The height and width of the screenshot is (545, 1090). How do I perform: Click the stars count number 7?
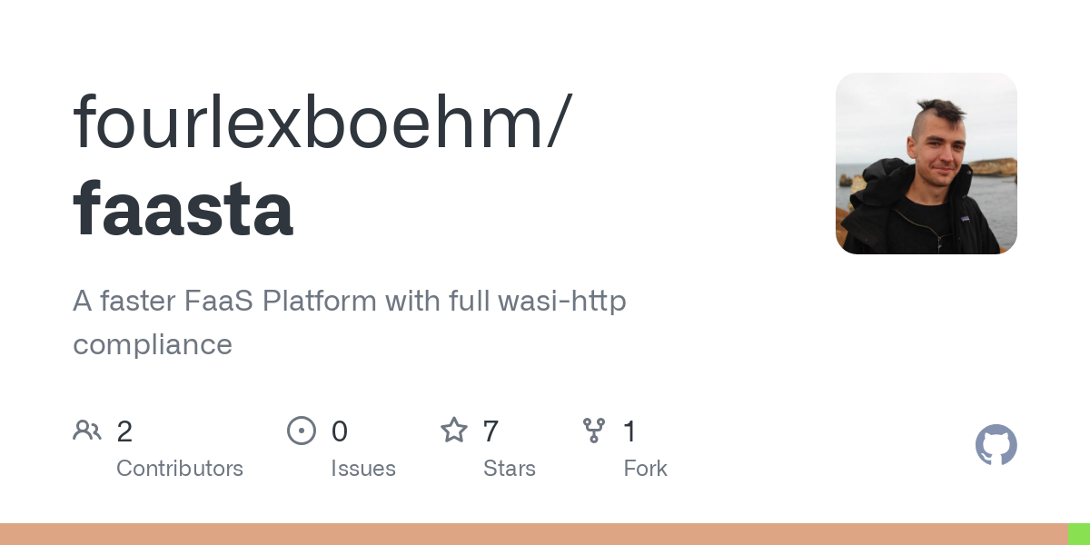point(491,431)
